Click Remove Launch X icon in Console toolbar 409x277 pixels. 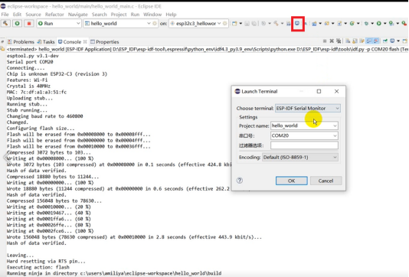[332, 41]
